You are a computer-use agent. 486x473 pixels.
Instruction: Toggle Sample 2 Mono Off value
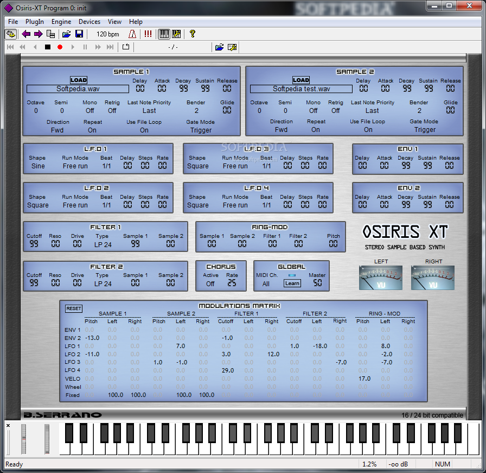coord(314,111)
